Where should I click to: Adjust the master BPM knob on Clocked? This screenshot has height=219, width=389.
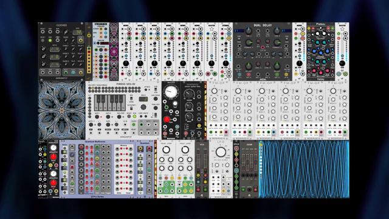coord(66,32)
